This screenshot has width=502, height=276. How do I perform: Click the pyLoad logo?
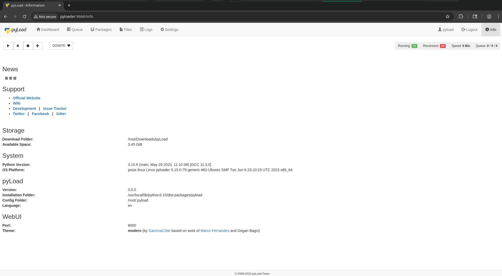[x=16, y=30]
